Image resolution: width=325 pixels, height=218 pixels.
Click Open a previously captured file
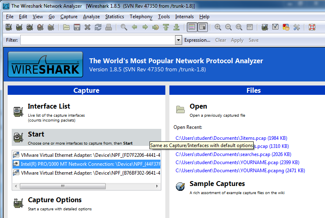[x=198, y=106]
